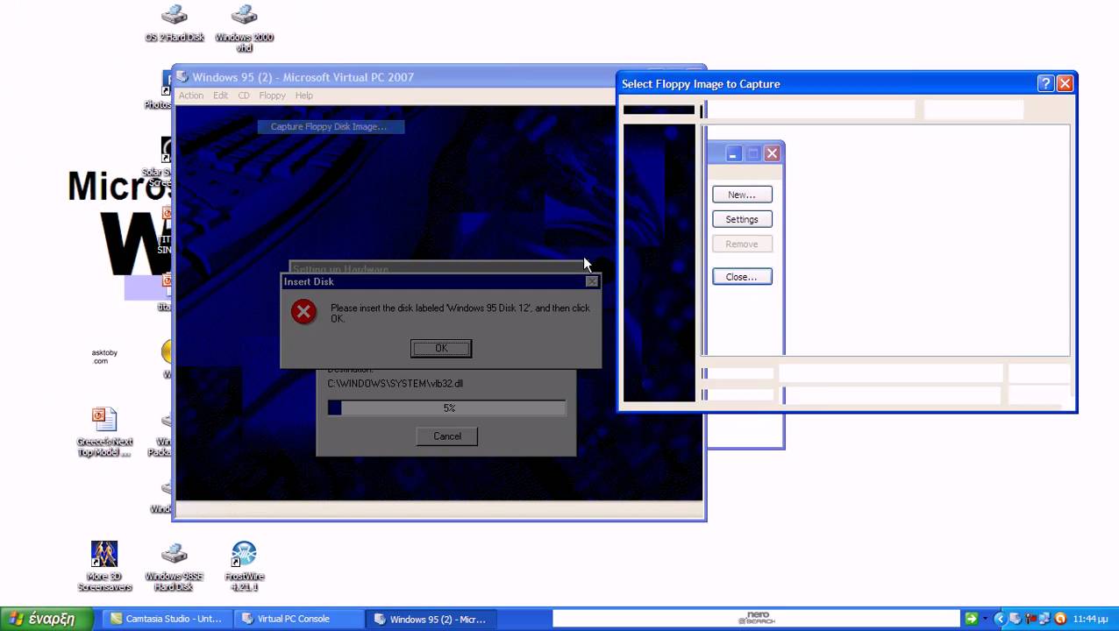Click New... in Virtual PC Console
1119x631 pixels.
(742, 195)
